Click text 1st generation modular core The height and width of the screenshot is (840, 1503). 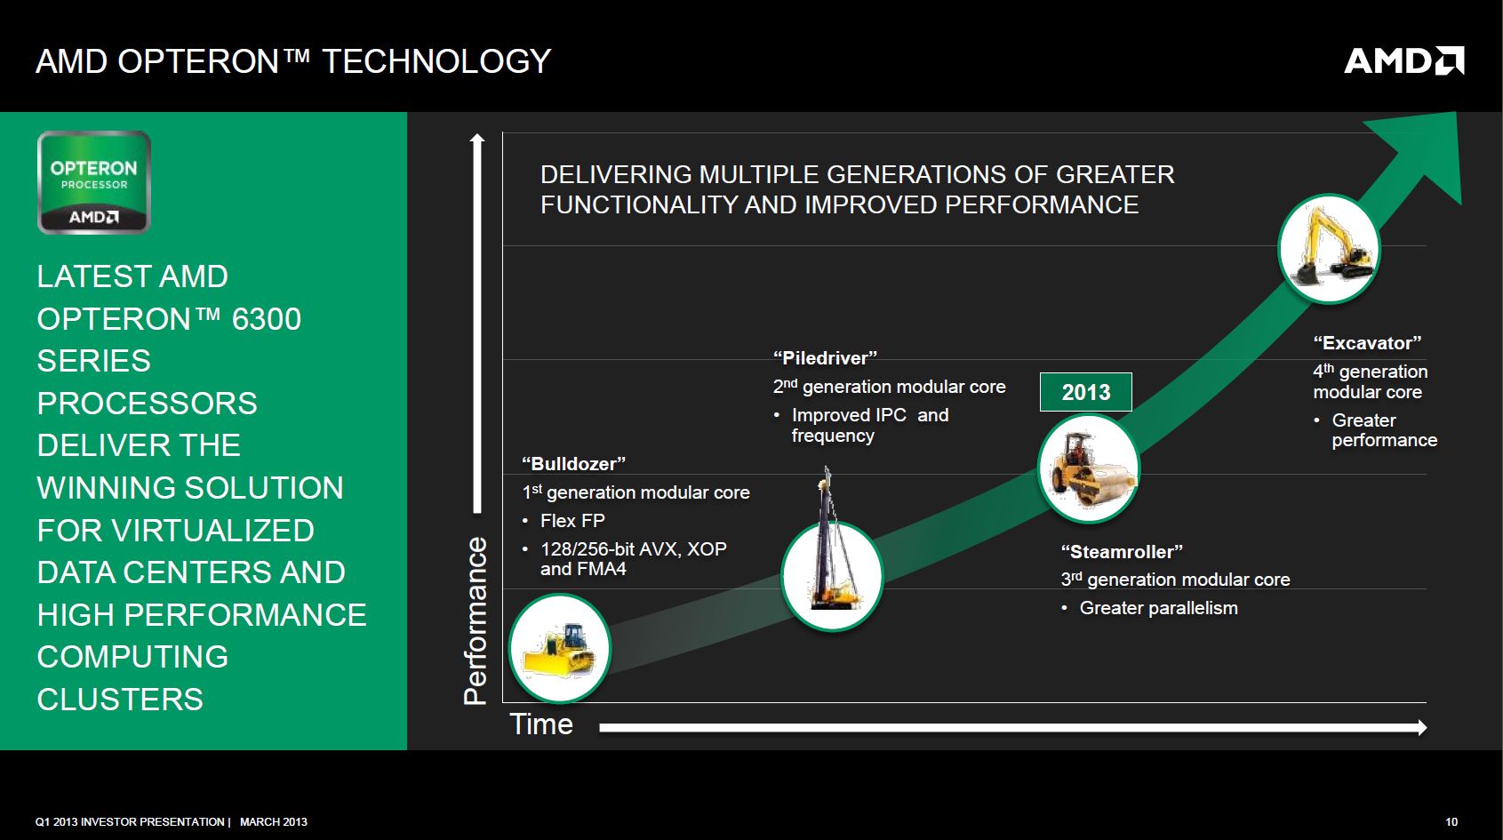(x=636, y=492)
